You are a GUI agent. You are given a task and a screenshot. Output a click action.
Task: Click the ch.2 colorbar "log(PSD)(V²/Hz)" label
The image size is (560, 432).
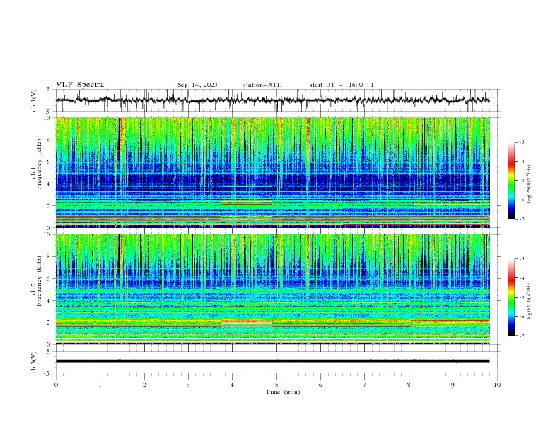(530, 301)
